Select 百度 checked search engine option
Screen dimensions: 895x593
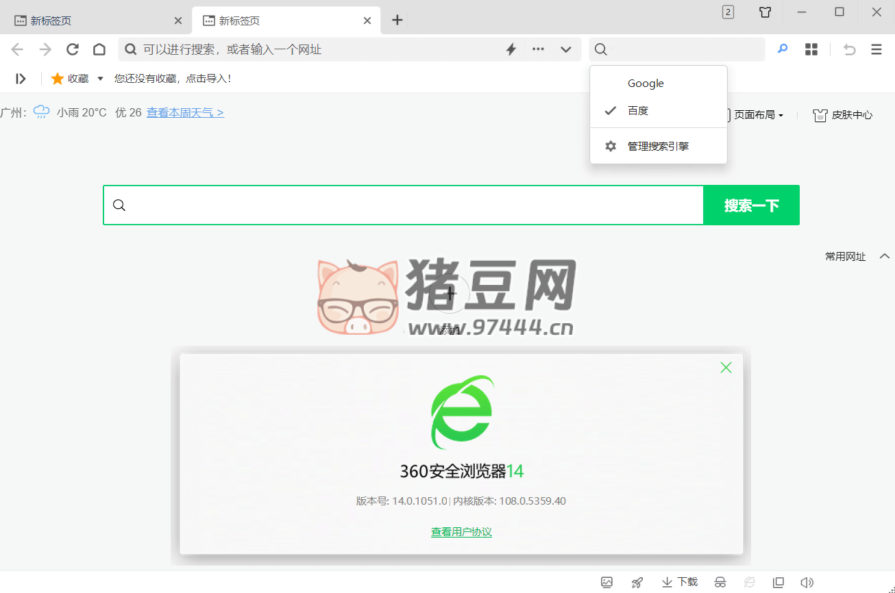pos(638,110)
